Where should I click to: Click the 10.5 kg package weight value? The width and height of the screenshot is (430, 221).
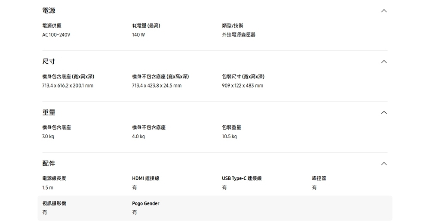229,137
